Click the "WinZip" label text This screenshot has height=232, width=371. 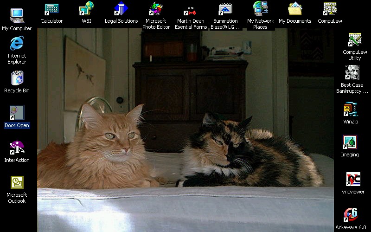(x=351, y=122)
